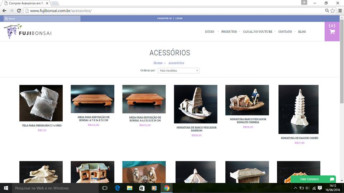The height and width of the screenshot is (193, 344).
Task: Open the shopping cart icon
Action: [332, 32]
